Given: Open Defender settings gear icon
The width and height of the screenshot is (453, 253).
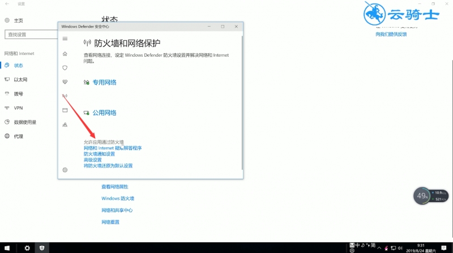Looking at the screenshot, I should [65, 170].
